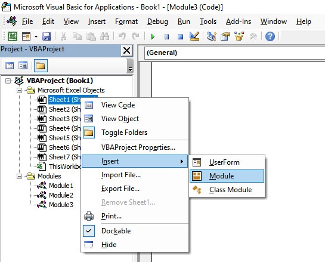325x262 pixels.
Task: Click View Code icon in Project pane
Action: click(10, 66)
